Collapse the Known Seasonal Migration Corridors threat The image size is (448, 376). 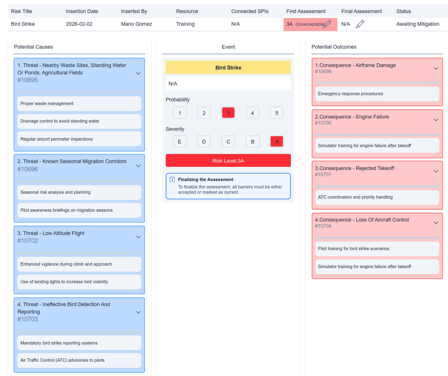pos(138,166)
